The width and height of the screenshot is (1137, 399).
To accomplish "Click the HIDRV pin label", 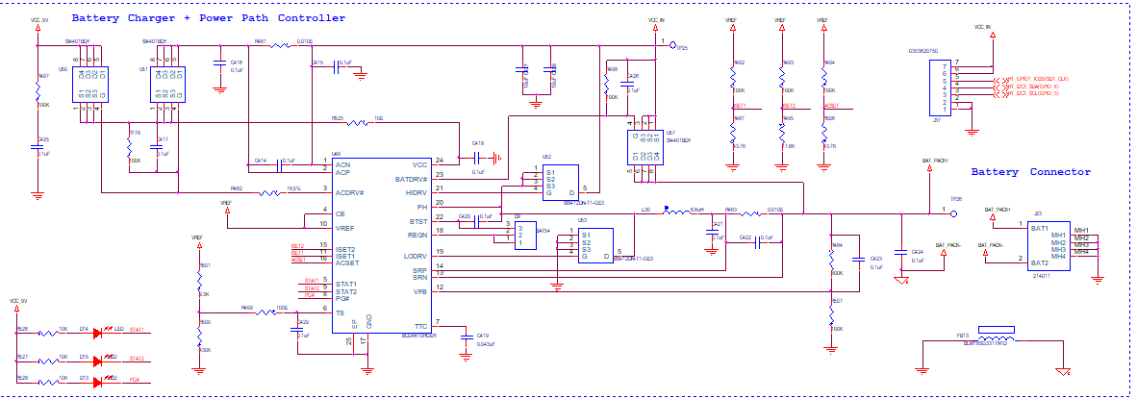I will coord(417,192).
